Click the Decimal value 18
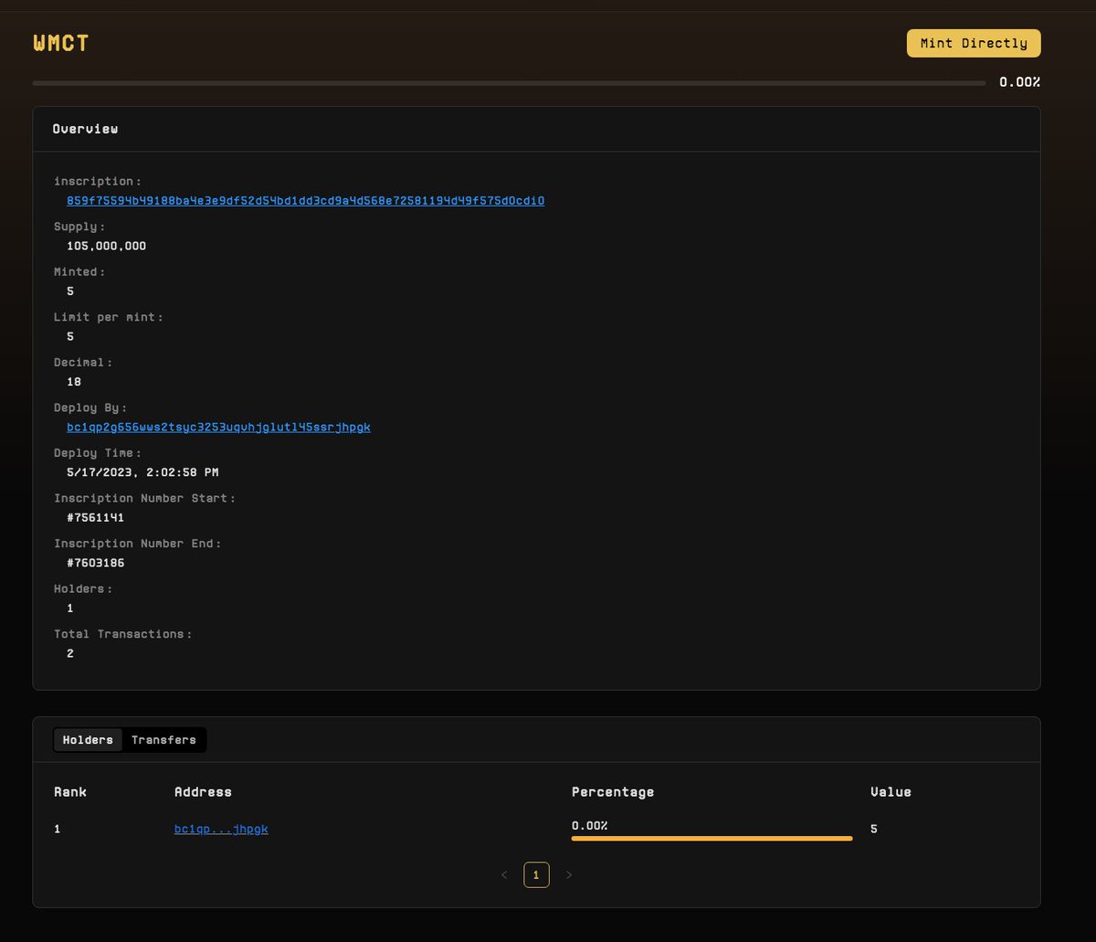The height and width of the screenshot is (942, 1096). [74, 382]
